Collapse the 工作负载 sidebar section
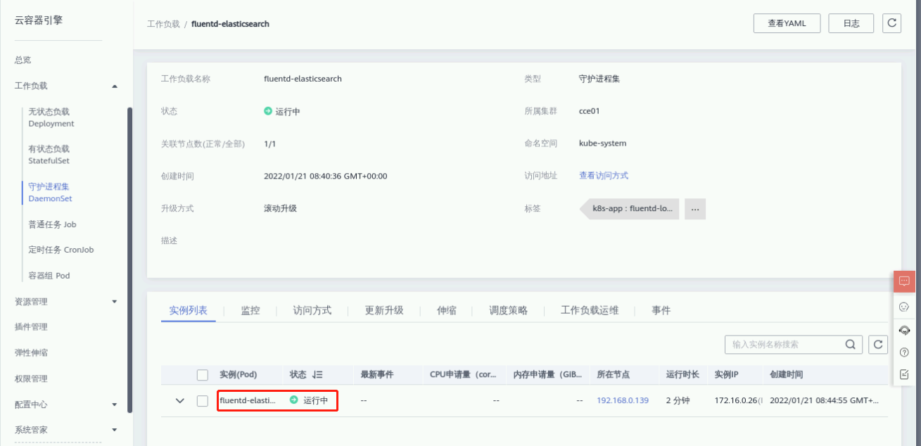 [x=115, y=86]
